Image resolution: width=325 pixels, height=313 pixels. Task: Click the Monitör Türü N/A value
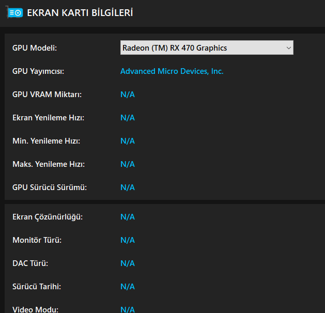pos(128,240)
